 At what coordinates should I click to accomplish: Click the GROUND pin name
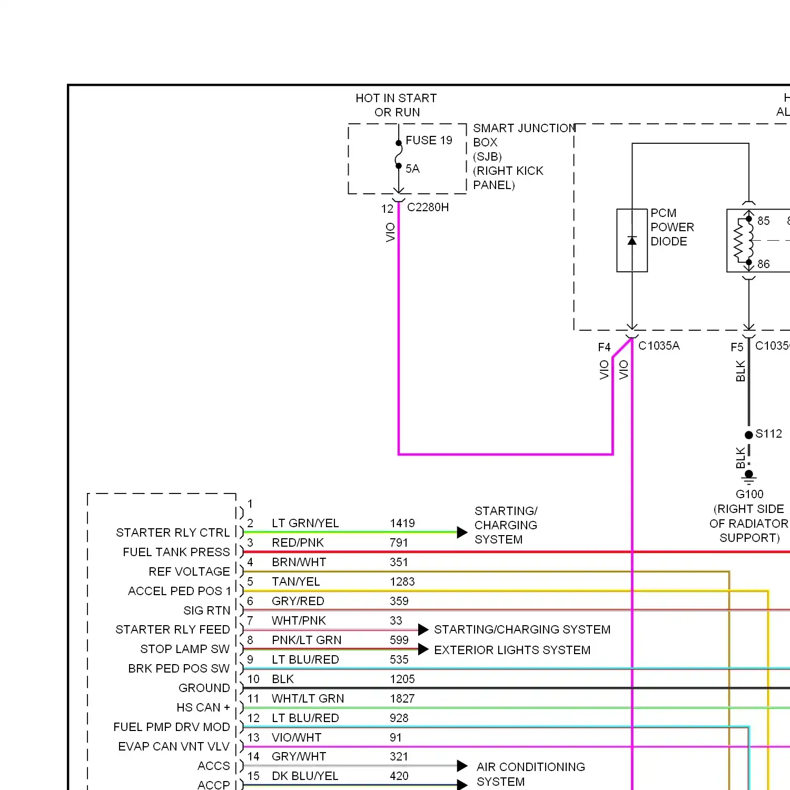[204, 688]
